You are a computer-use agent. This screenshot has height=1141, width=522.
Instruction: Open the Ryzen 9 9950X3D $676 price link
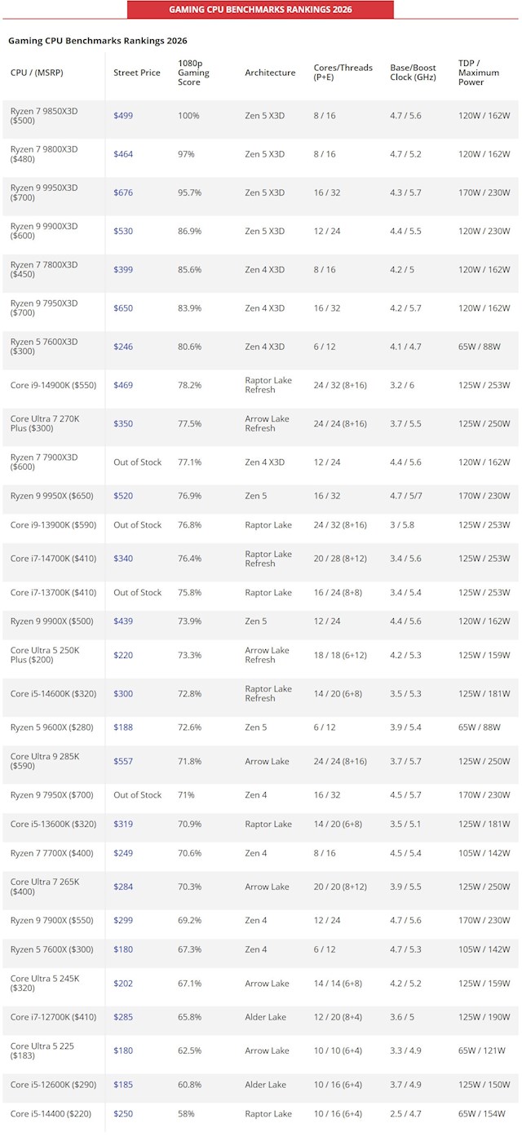(123, 193)
